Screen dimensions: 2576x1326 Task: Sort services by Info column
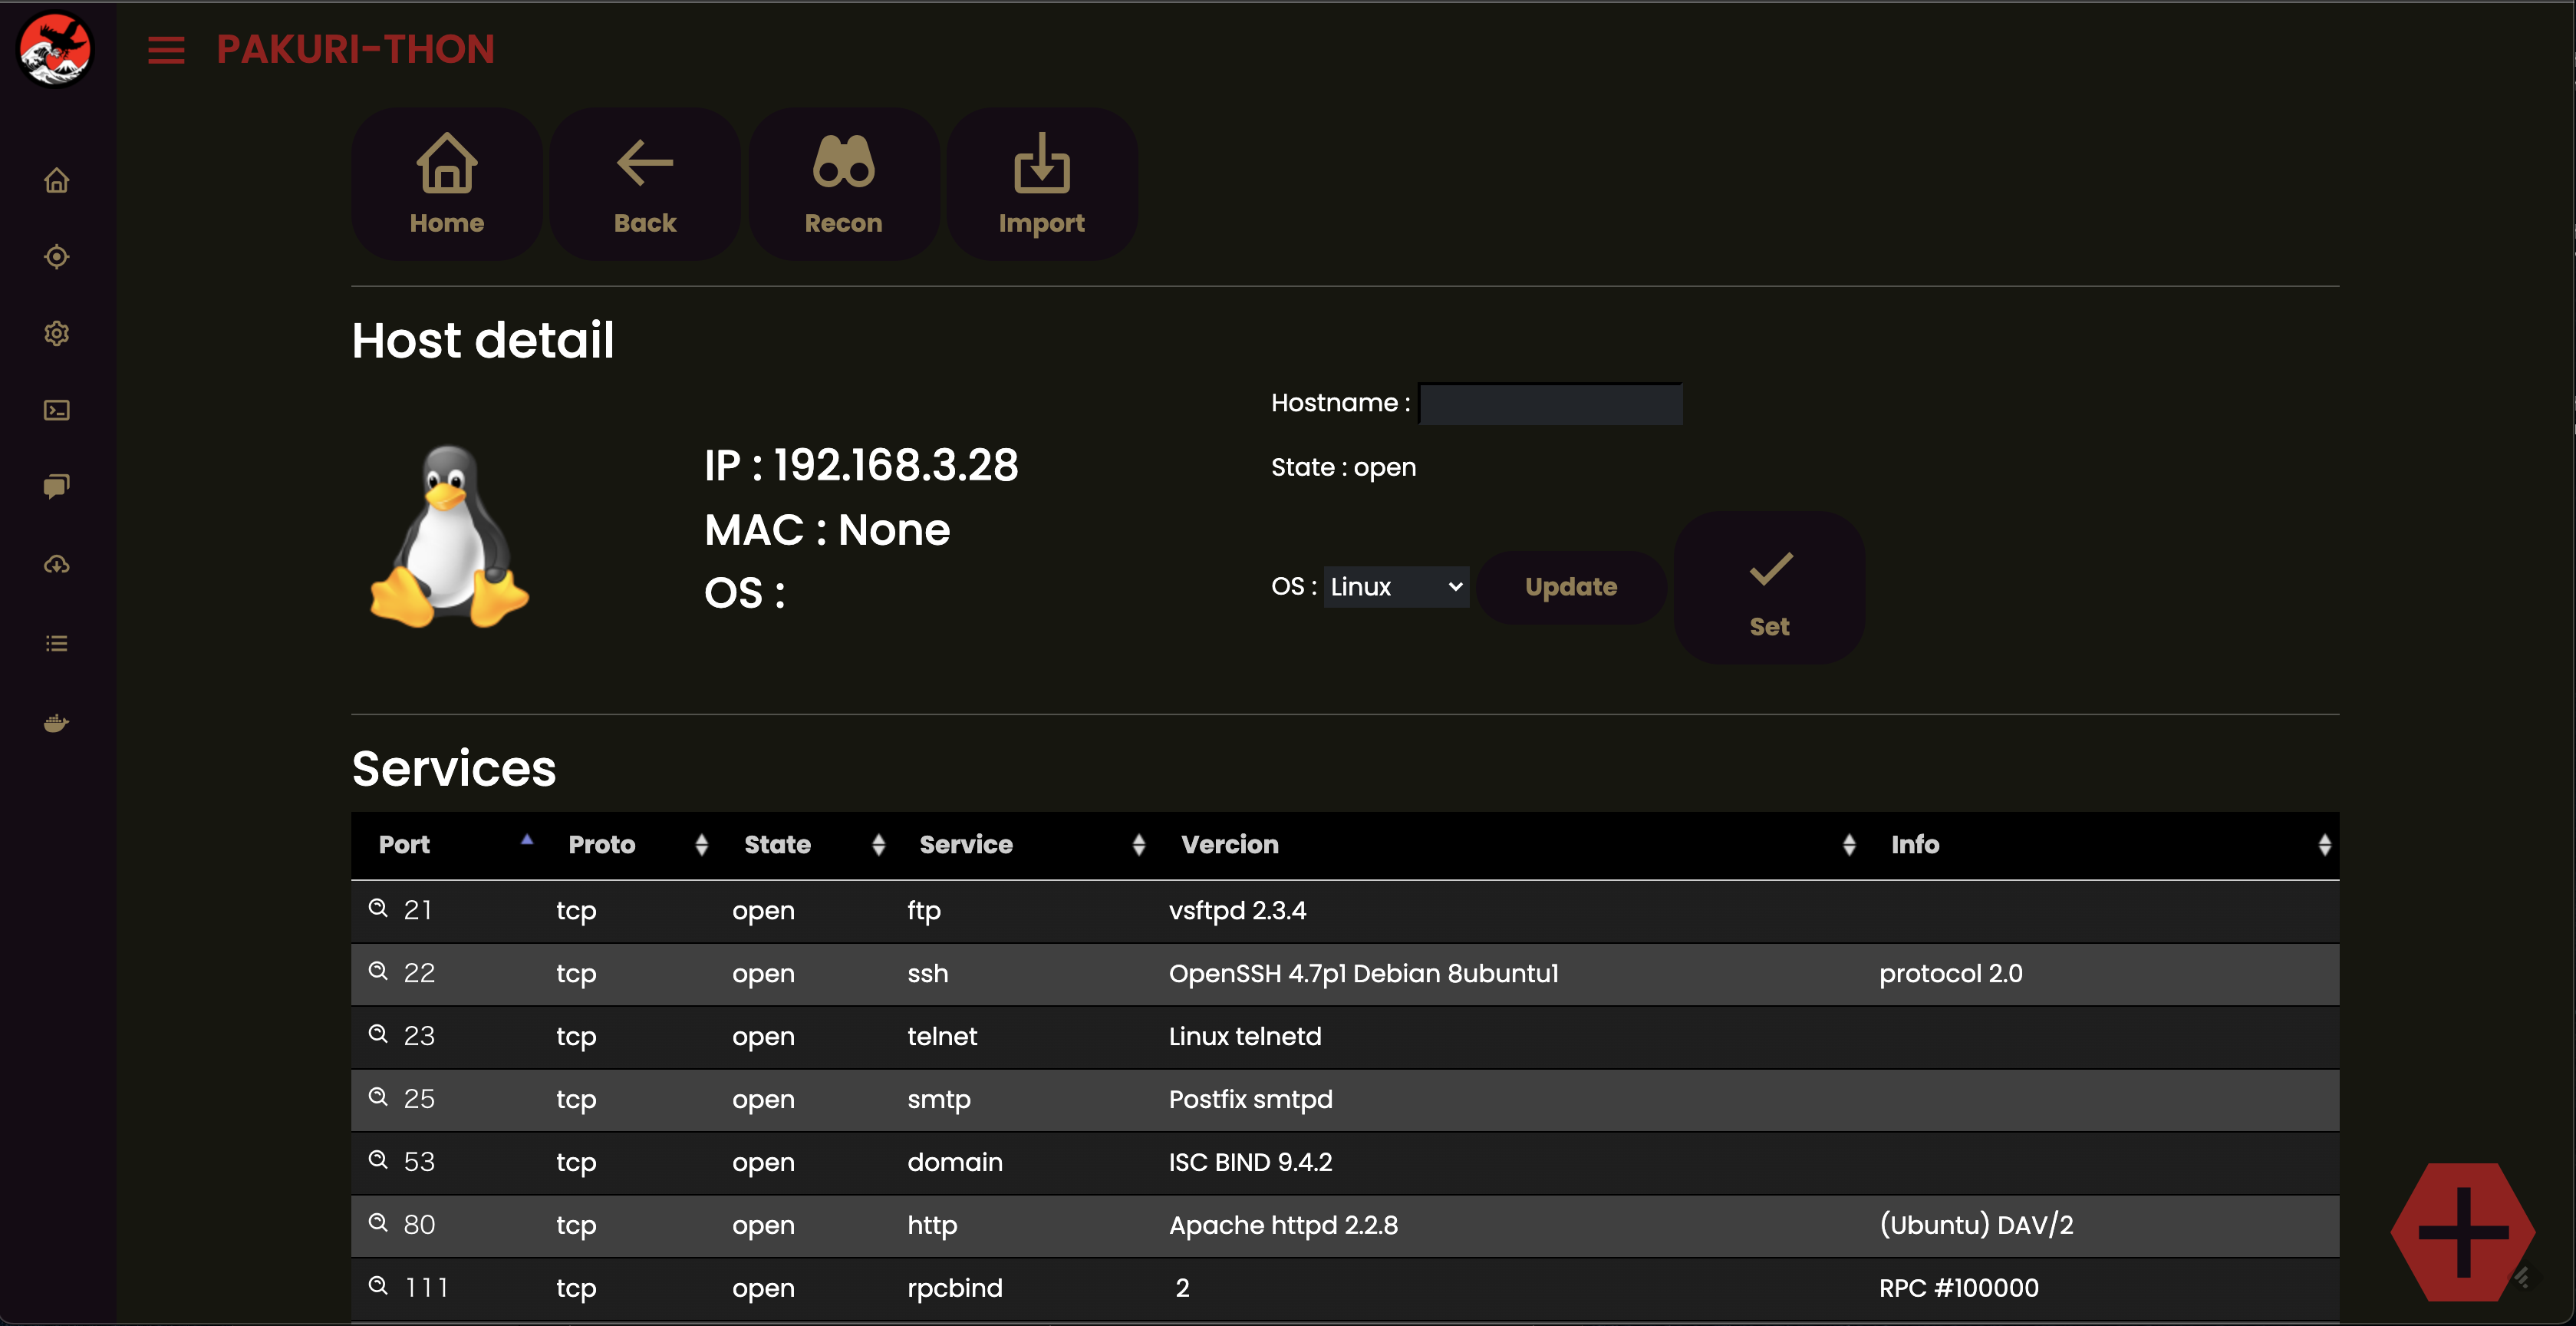click(x=2102, y=845)
